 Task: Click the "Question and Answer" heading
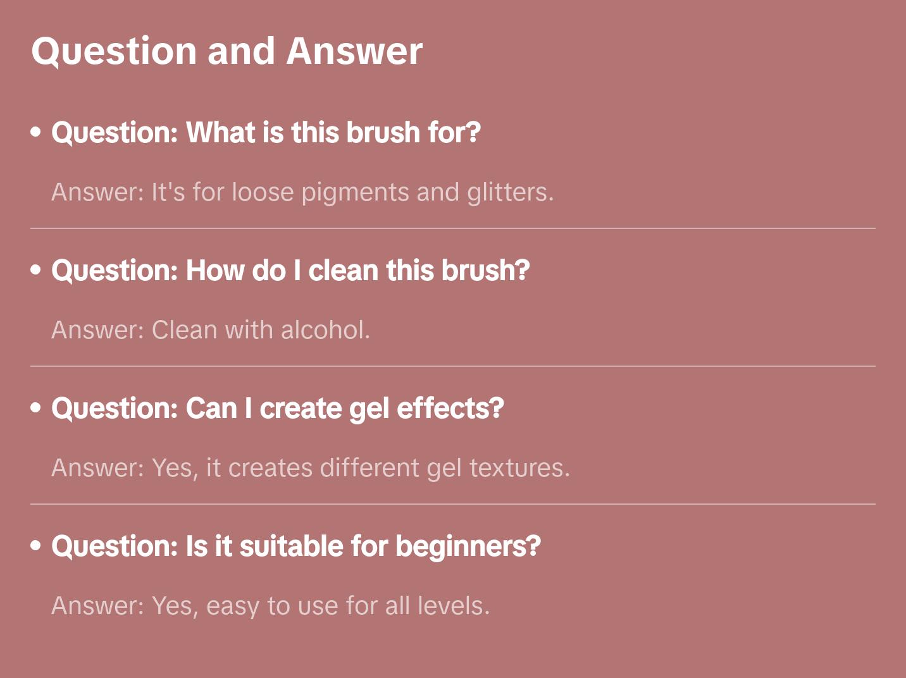226,51
